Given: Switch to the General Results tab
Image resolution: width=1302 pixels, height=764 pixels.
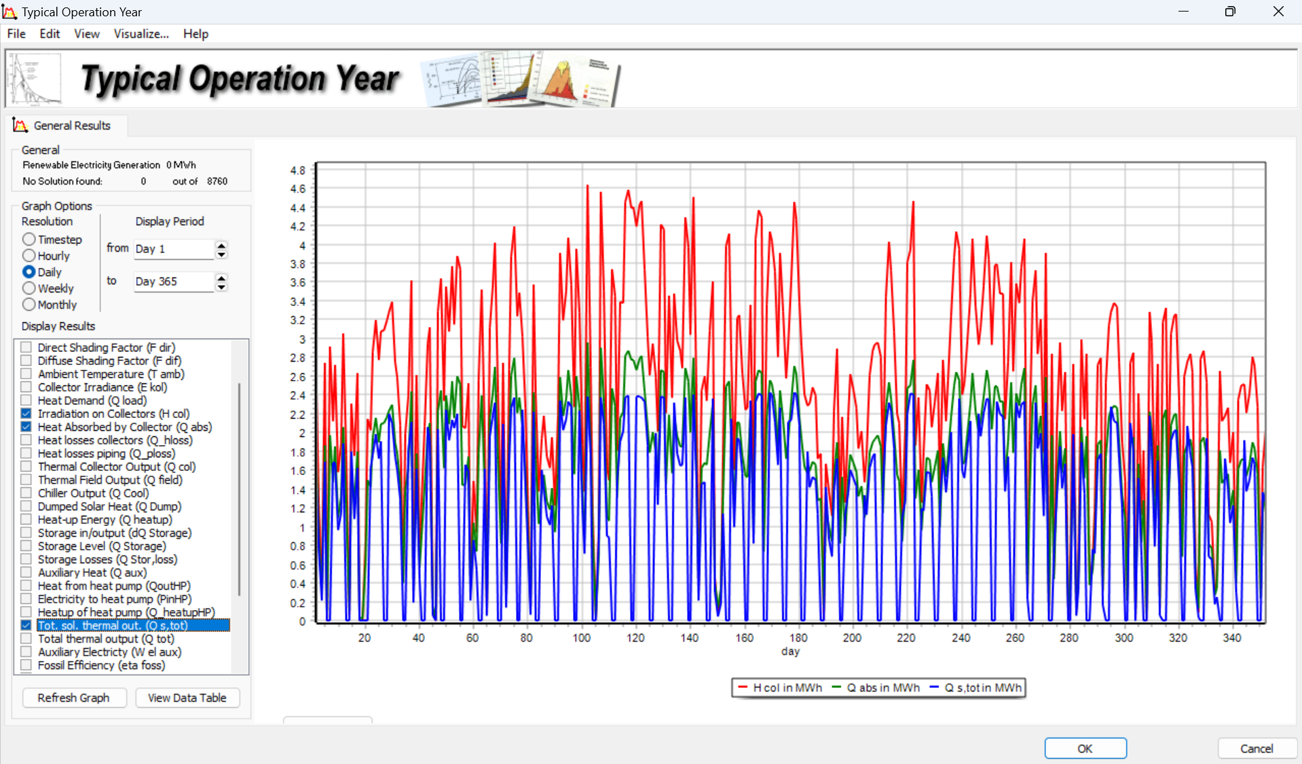Looking at the screenshot, I should [67, 126].
